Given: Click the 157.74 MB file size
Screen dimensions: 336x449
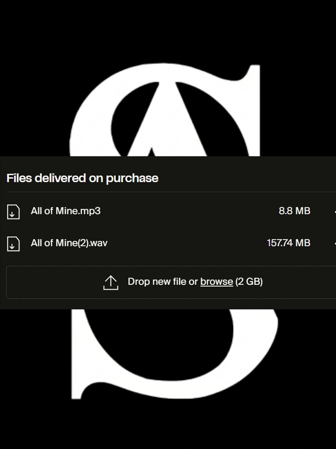Looking at the screenshot, I should pos(289,243).
